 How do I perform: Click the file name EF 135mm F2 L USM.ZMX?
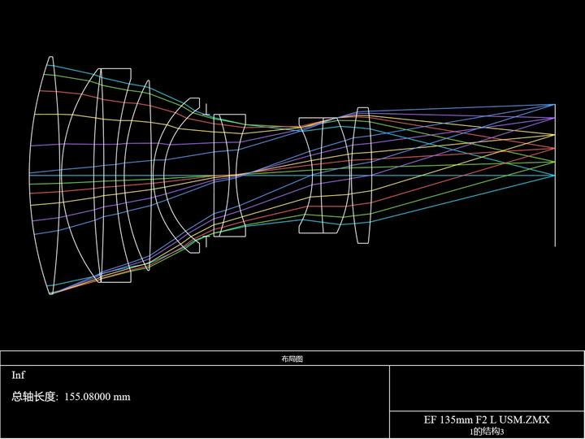coord(487,419)
